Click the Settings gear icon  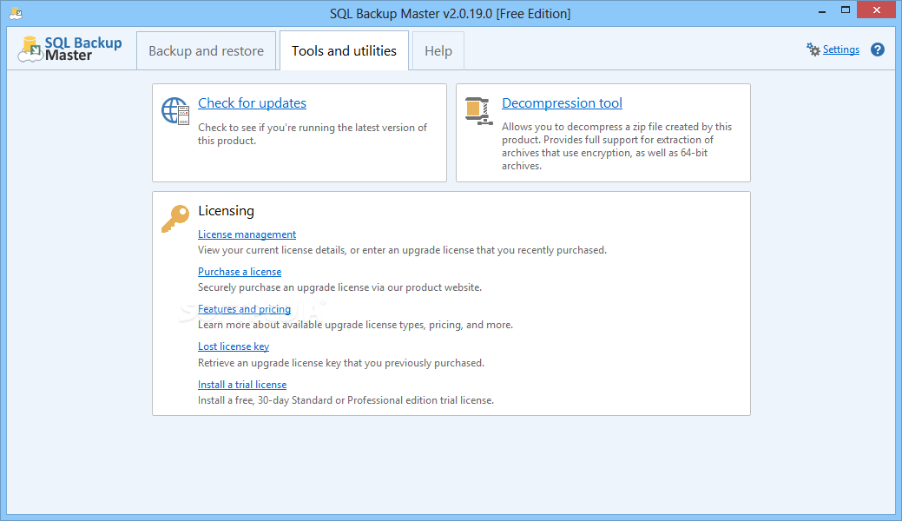click(813, 49)
